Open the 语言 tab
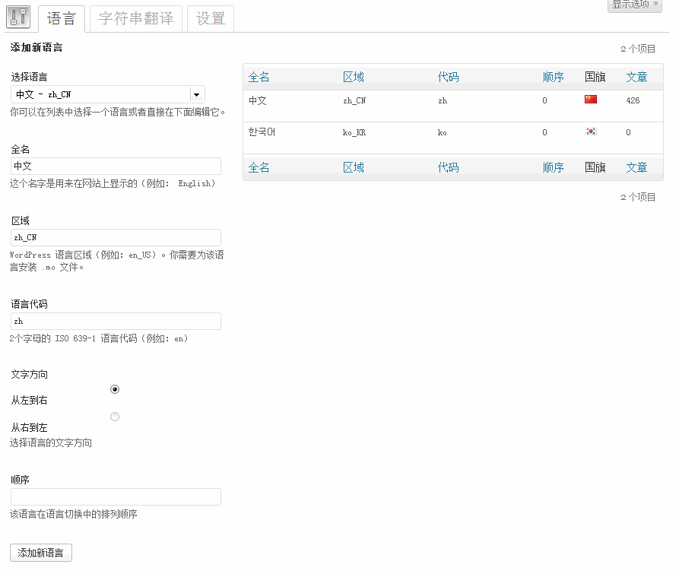The width and height of the screenshot is (679, 574). tap(61, 18)
